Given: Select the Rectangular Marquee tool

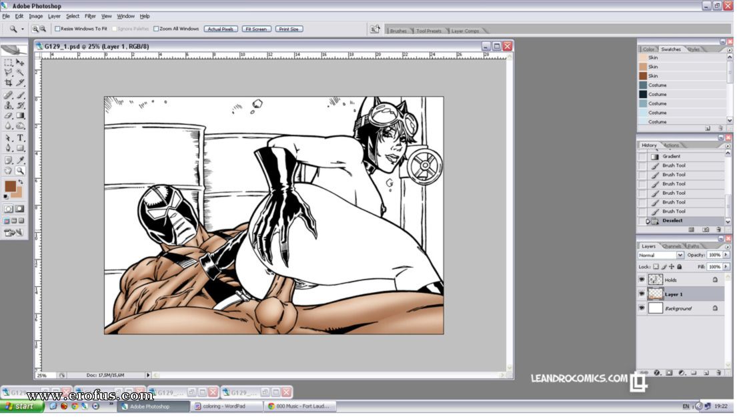Looking at the screenshot, I should (x=9, y=62).
